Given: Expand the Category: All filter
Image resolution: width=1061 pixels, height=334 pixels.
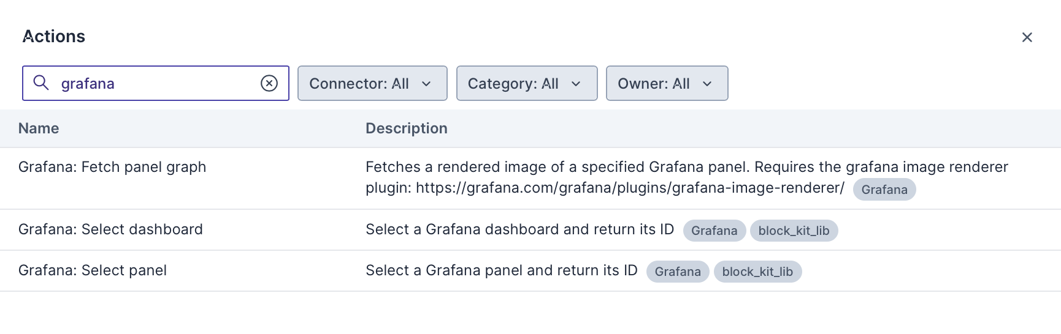Looking at the screenshot, I should tap(527, 83).
